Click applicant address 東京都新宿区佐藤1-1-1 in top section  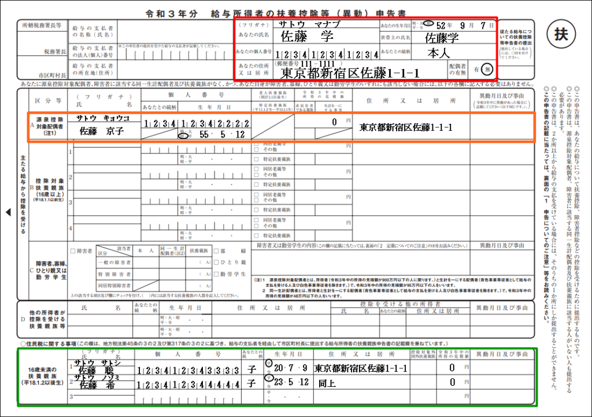tap(350, 73)
